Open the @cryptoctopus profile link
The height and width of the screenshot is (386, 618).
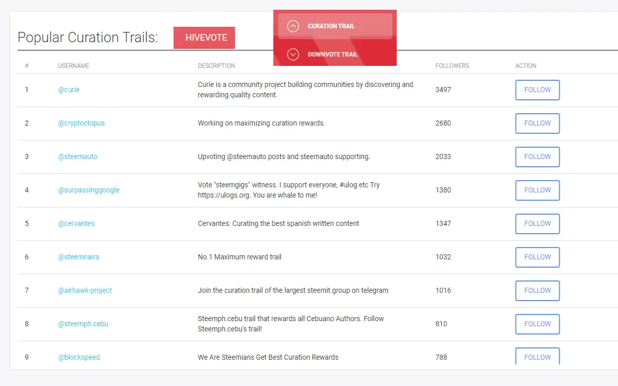coord(81,123)
